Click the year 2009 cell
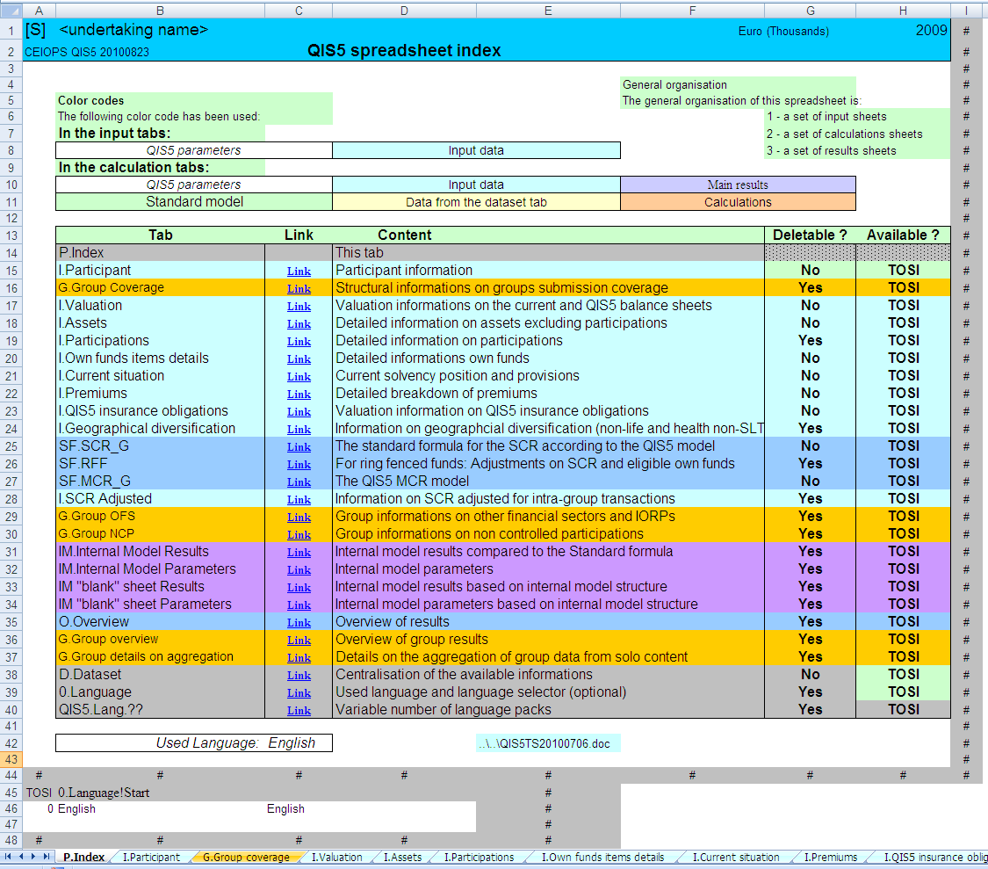Image resolution: width=988 pixels, height=869 pixels. [x=931, y=30]
